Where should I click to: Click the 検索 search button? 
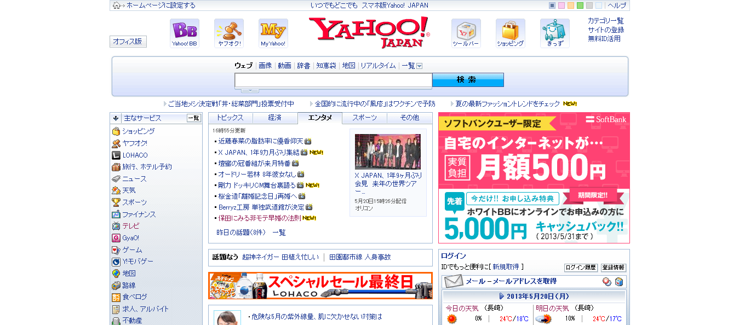click(468, 80)
